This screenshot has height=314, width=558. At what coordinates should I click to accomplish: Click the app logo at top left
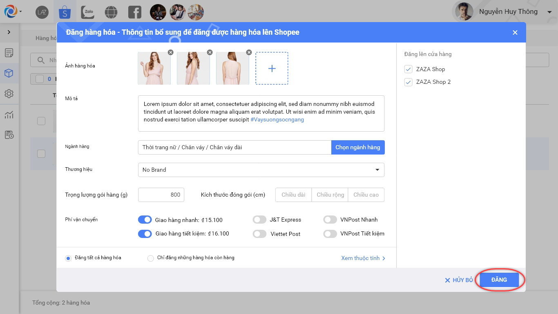(10, 11)
